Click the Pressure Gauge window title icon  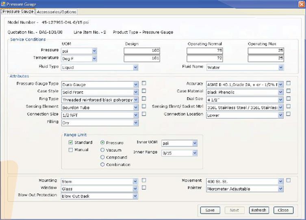click(3, 4)
